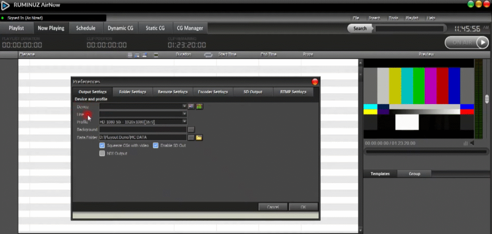This screenshot has width=492, height=234.
Task: Expand the Device dropdown list
Action: 184,106
